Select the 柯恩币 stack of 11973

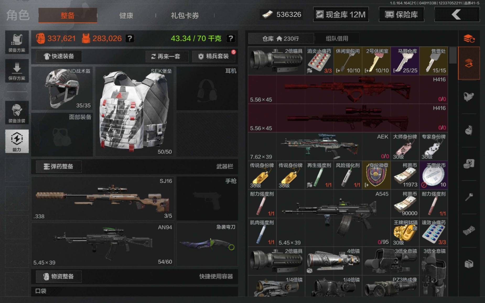(x=405, y=175)
